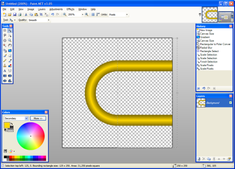
Task: Choose the Color Picker eyedropper tool
Action: [x=10, y=61]
